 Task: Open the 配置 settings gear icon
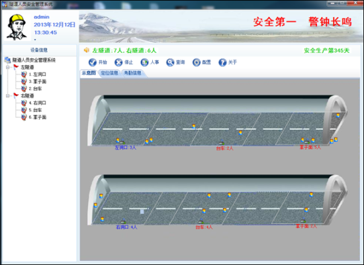click(x=197, y=62)
